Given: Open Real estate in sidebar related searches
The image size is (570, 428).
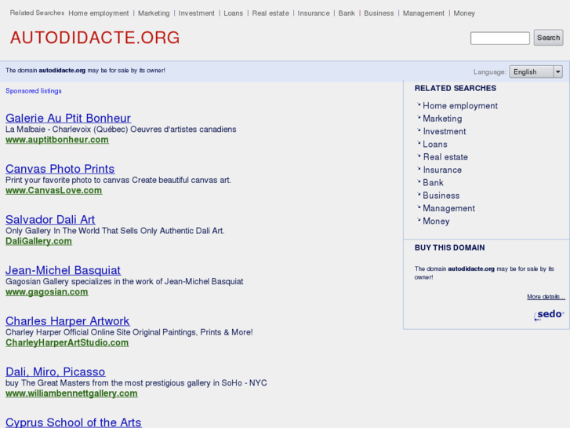Looking at the screenshot, I should [445, 157].
